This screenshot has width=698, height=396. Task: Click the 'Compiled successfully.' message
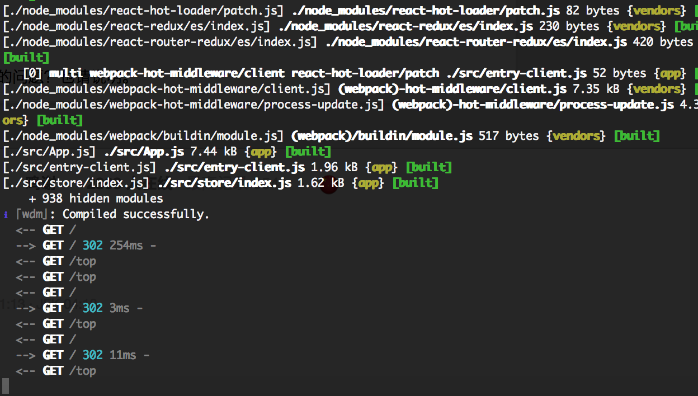(135, 214)
